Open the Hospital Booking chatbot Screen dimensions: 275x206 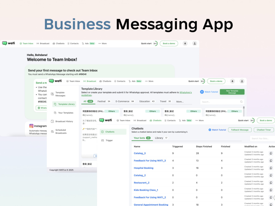pos(144,168)
